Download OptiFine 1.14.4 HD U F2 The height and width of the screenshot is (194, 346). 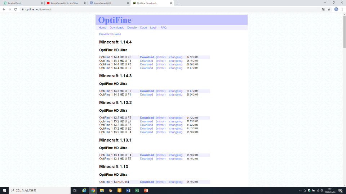pos(147,68)
